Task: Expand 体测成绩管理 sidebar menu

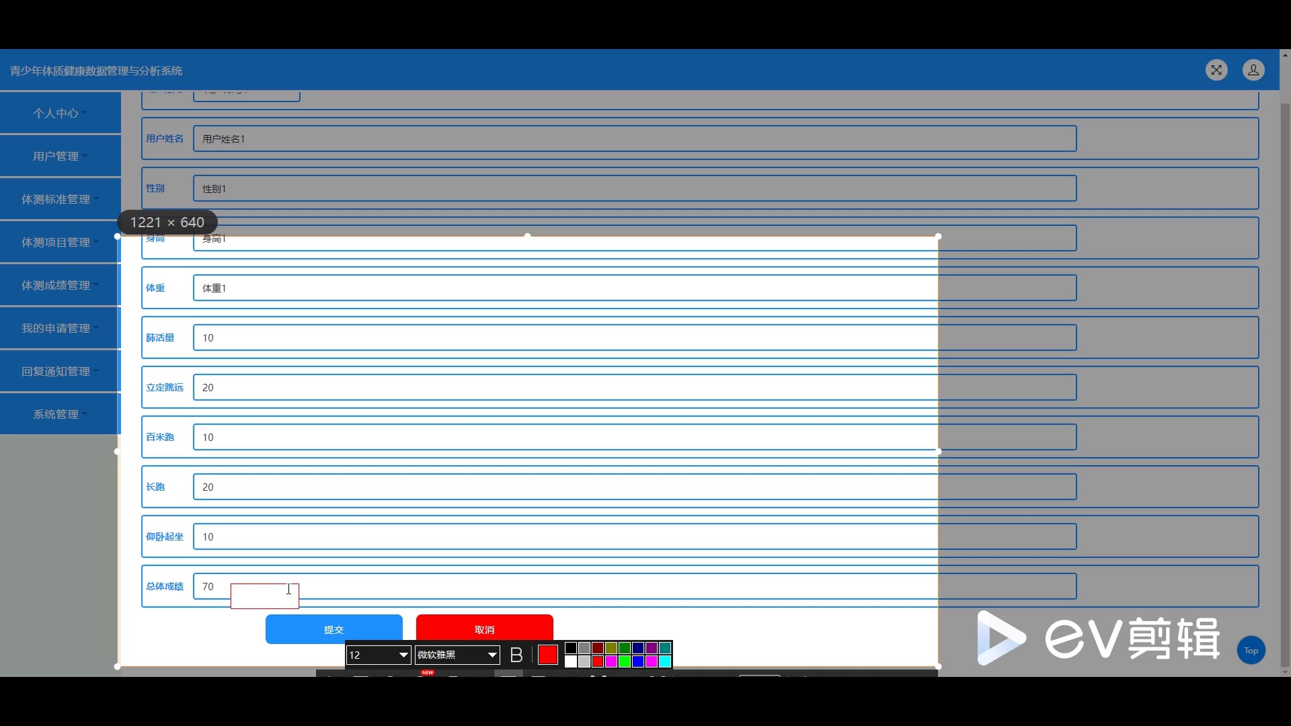Action: pos(61,285)
